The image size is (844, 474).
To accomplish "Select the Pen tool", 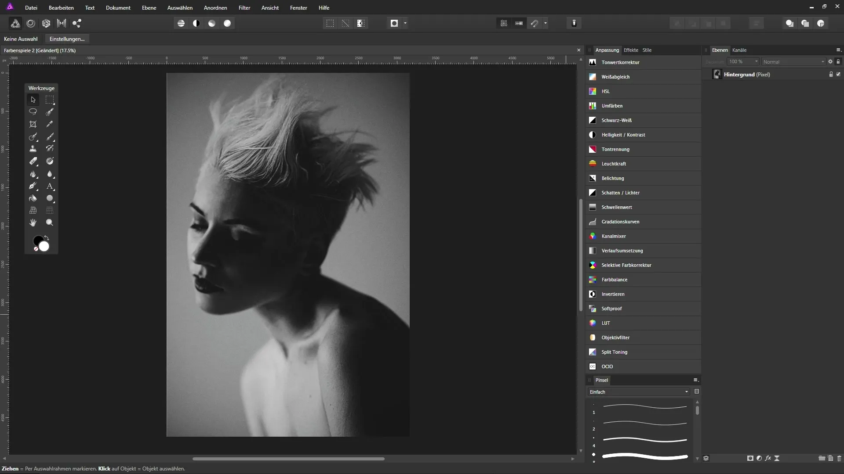I will coord(33,186).
